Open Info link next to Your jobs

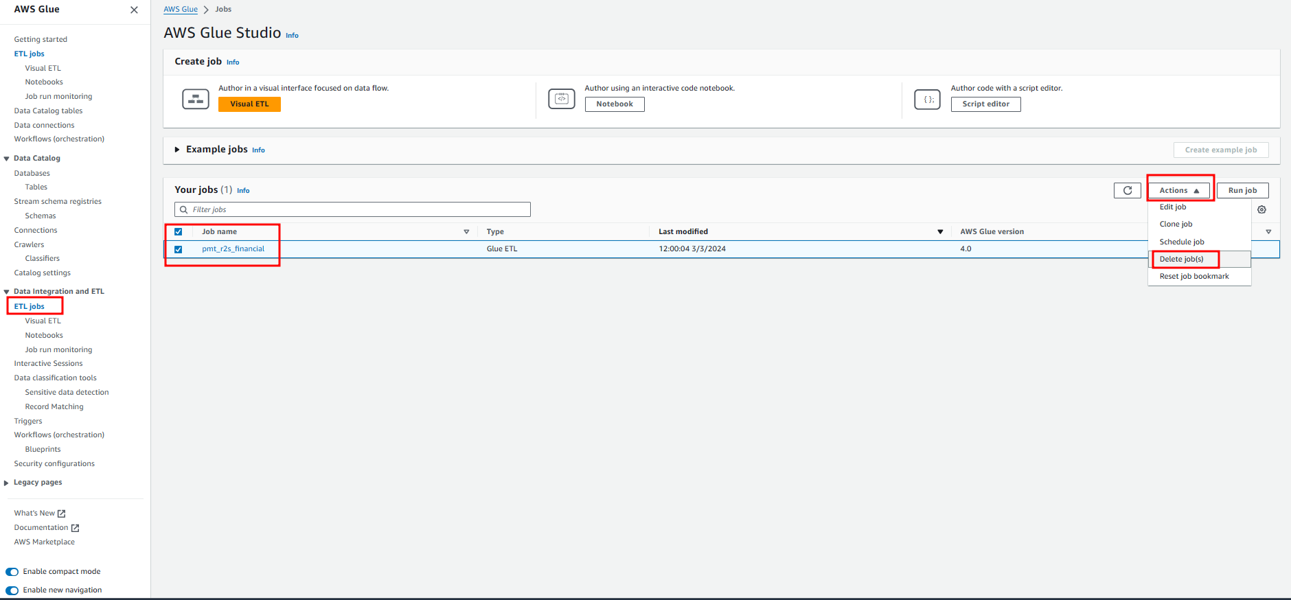click(x=243, y=191)
